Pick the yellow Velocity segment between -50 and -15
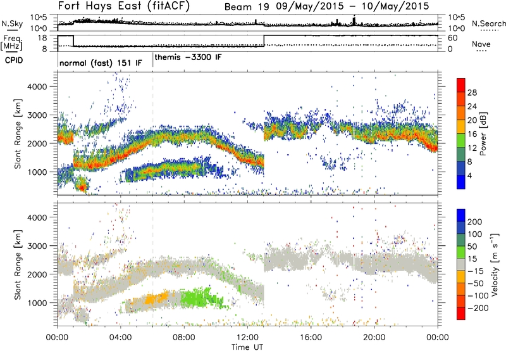Viewport: 506px width, 351px height. click(x=461, y=277)
